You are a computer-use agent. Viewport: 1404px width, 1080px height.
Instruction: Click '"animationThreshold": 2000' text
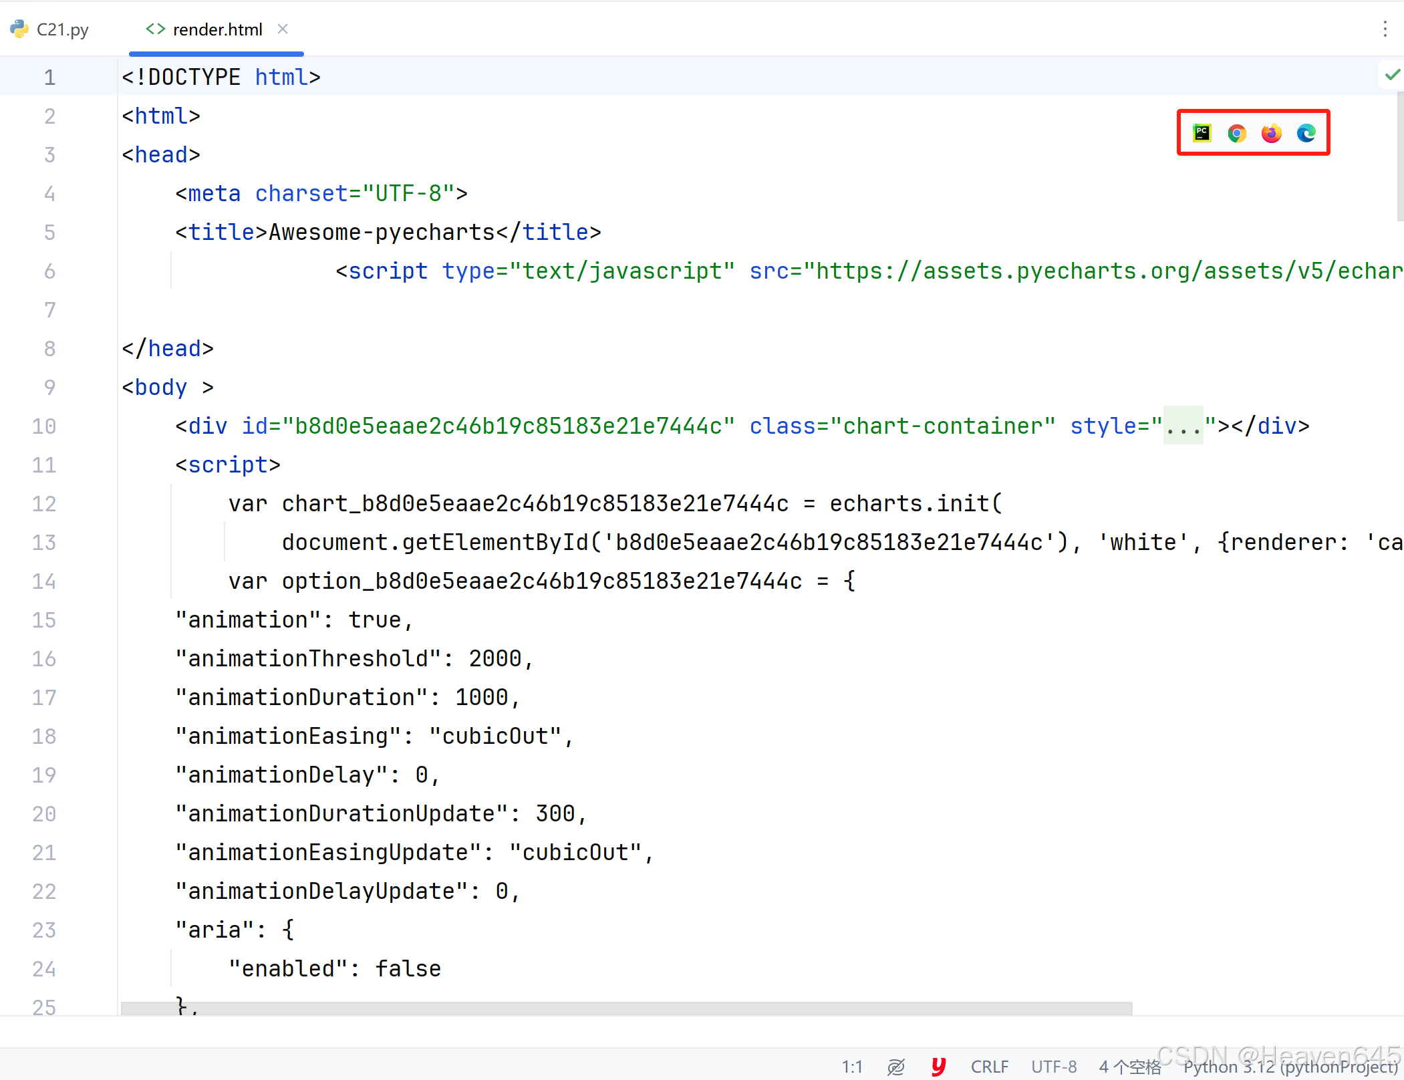coord(348,658)
